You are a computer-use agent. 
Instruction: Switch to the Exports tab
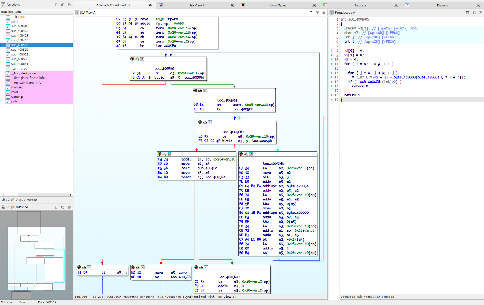click(x=442, y=5)
